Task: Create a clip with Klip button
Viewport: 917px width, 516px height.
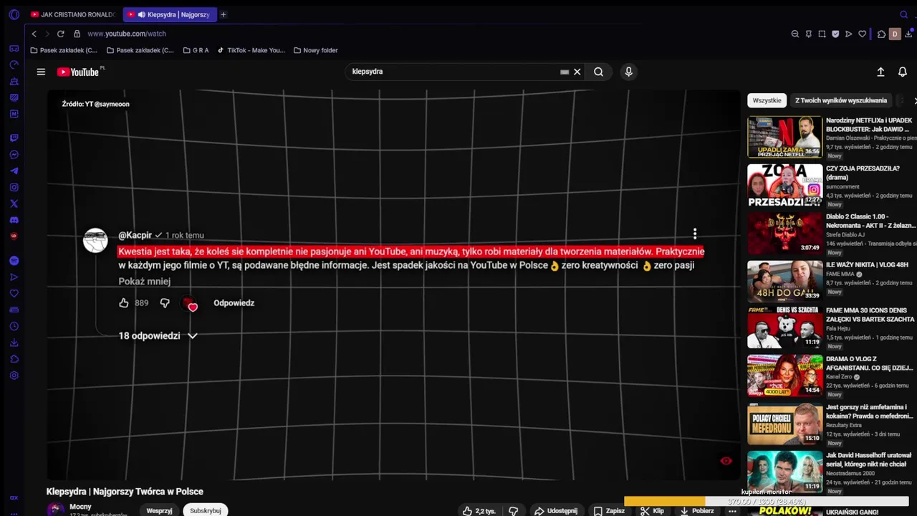Action: pyautogui.click(x=653, y=511)
